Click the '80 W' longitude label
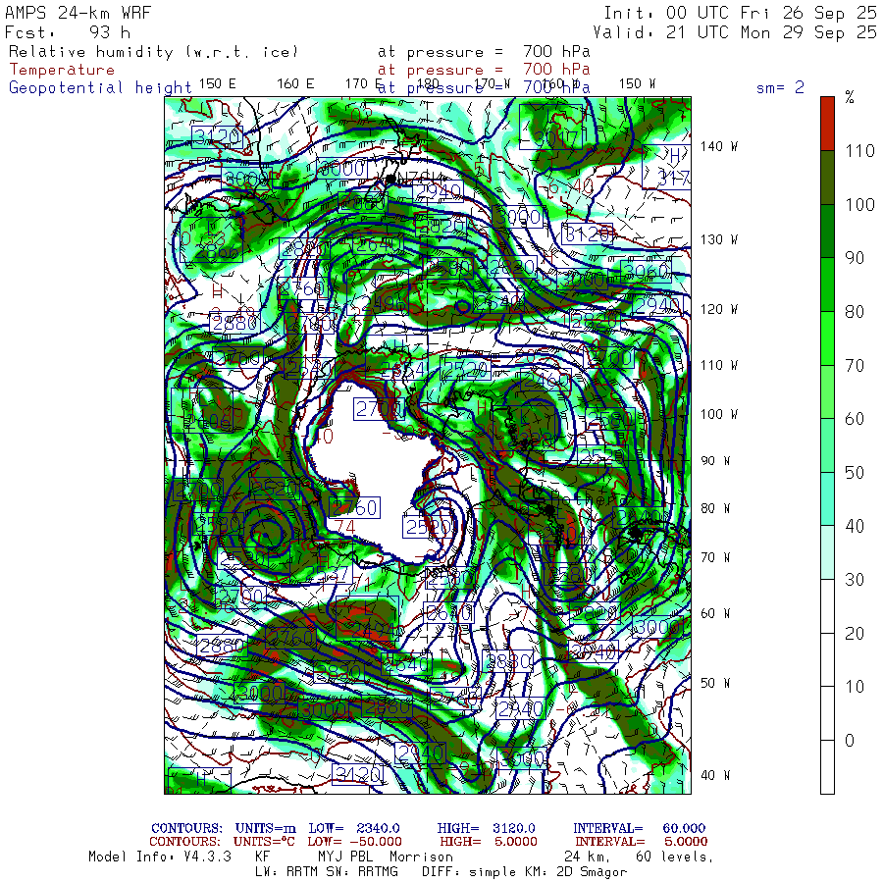This screenshot has height=883, width=883. tap(715, 508)
